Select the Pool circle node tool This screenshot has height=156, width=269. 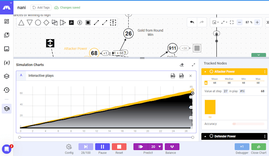pyautogui.click(x=38, y=23)
